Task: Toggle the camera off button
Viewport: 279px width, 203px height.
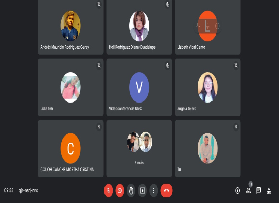Action: [120, 190]
